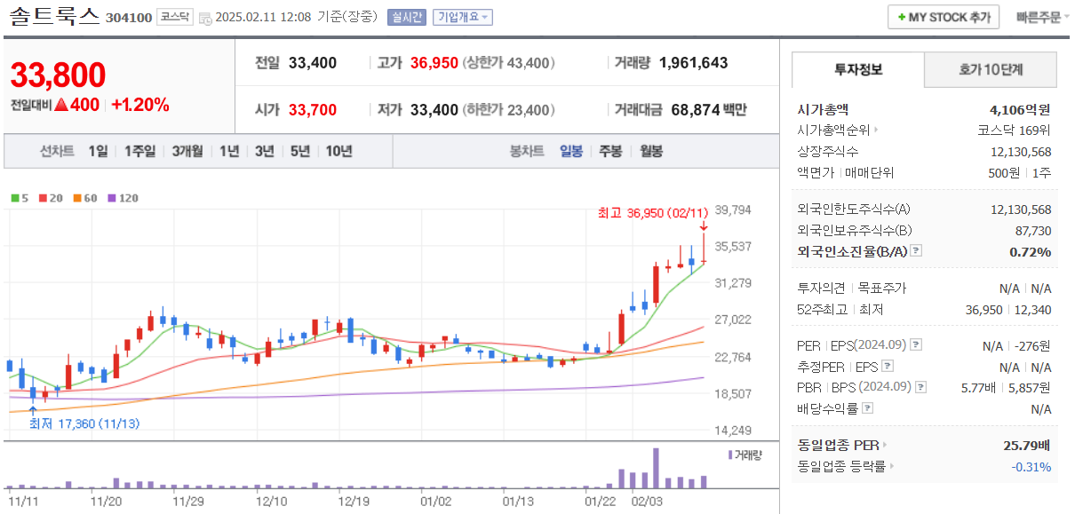Switch to the 호가 10단계 tab
This screenshot has height=514, width=1075.
coord(989,68)
